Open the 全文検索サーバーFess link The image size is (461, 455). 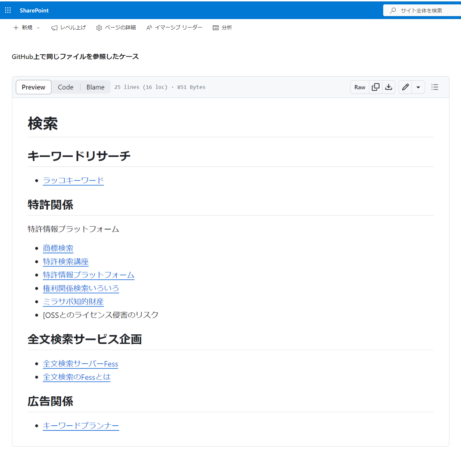click(80, 364)
